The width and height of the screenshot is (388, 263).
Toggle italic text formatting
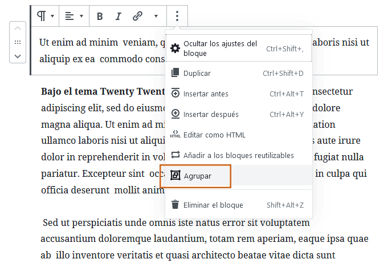pyautogui.click(x=119, y=16)
